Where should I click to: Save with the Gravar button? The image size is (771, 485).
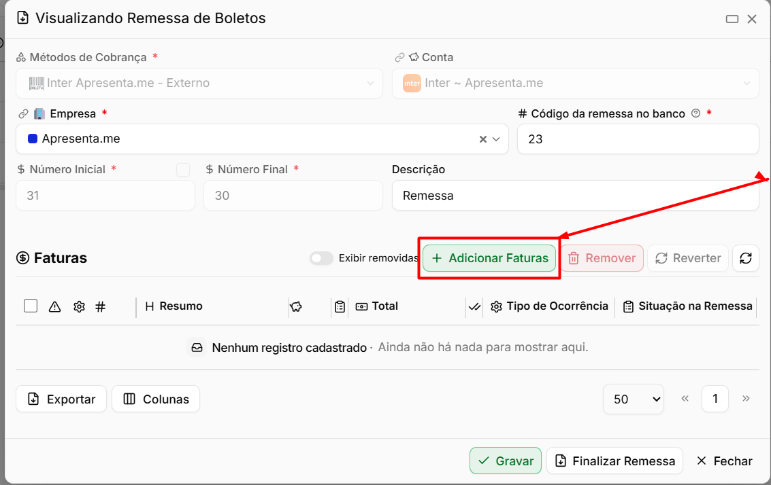(506, 461)
